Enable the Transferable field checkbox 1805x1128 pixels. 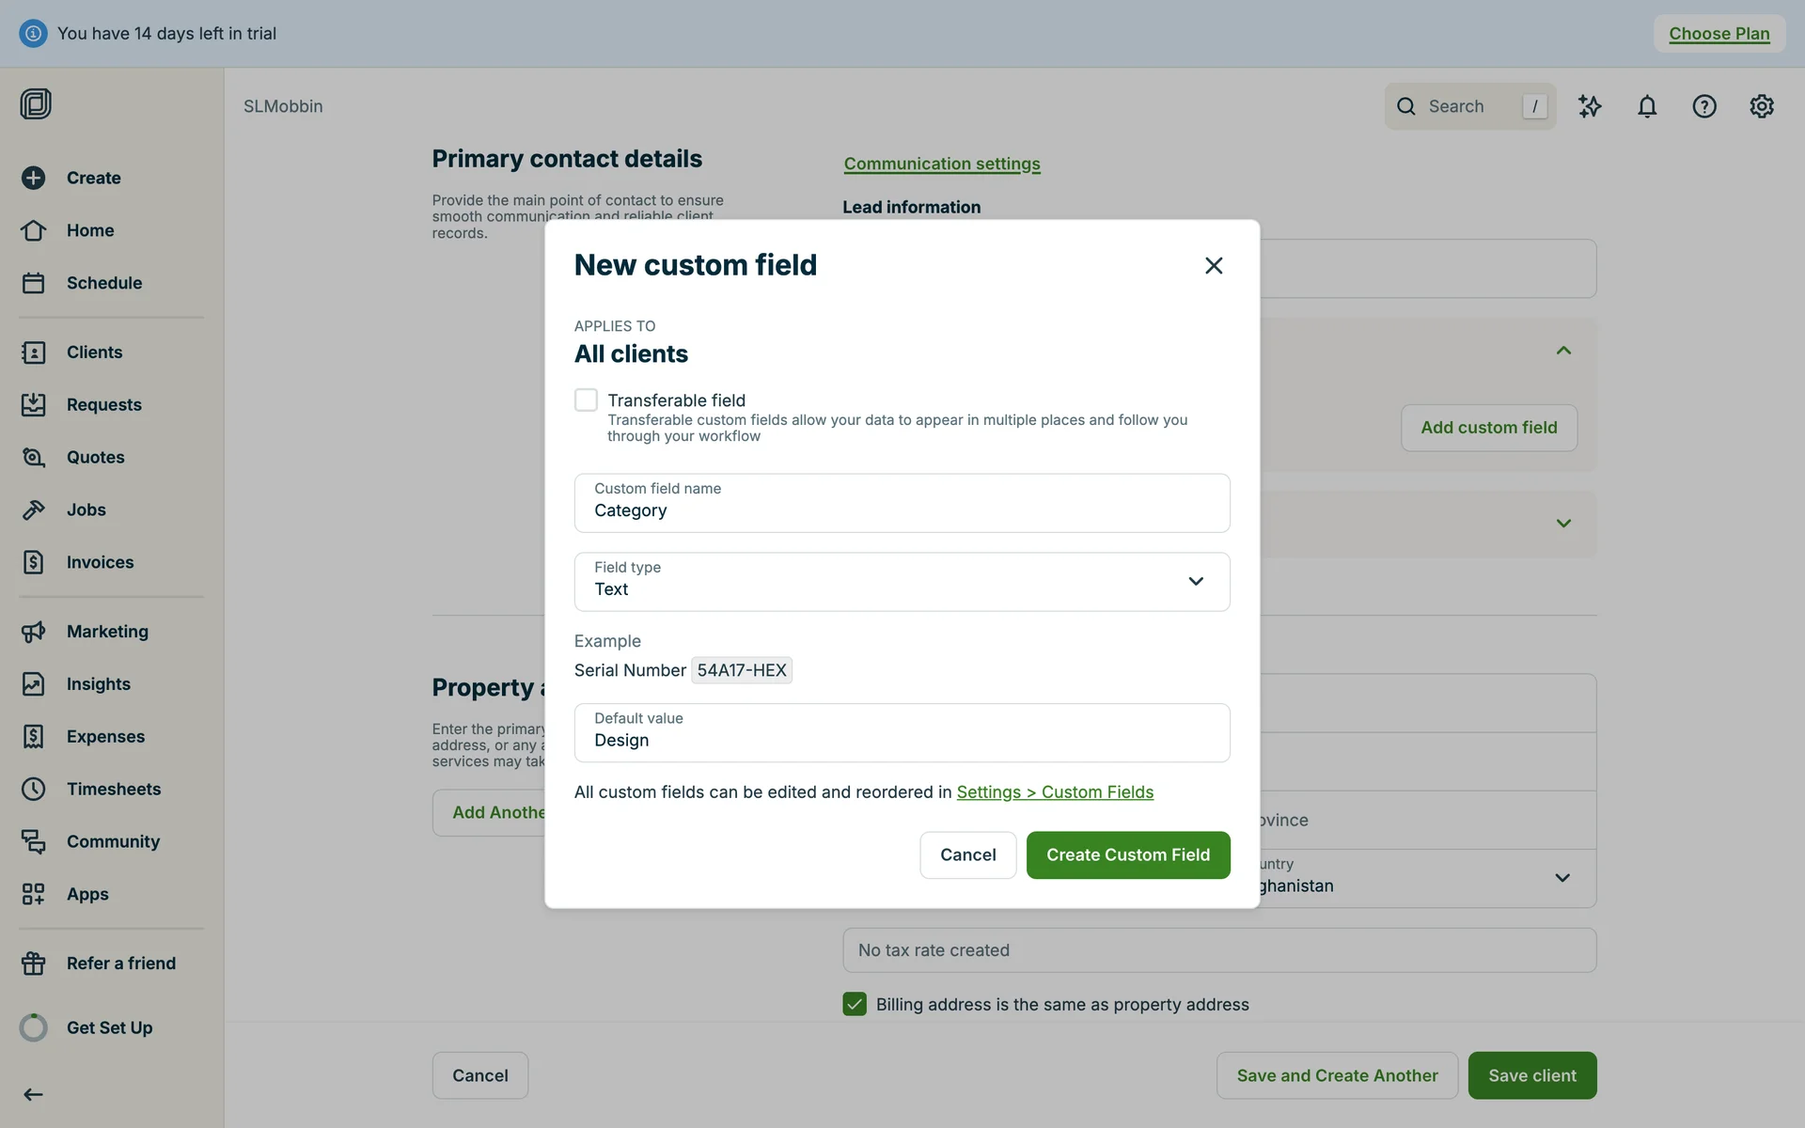pos(586,400)
